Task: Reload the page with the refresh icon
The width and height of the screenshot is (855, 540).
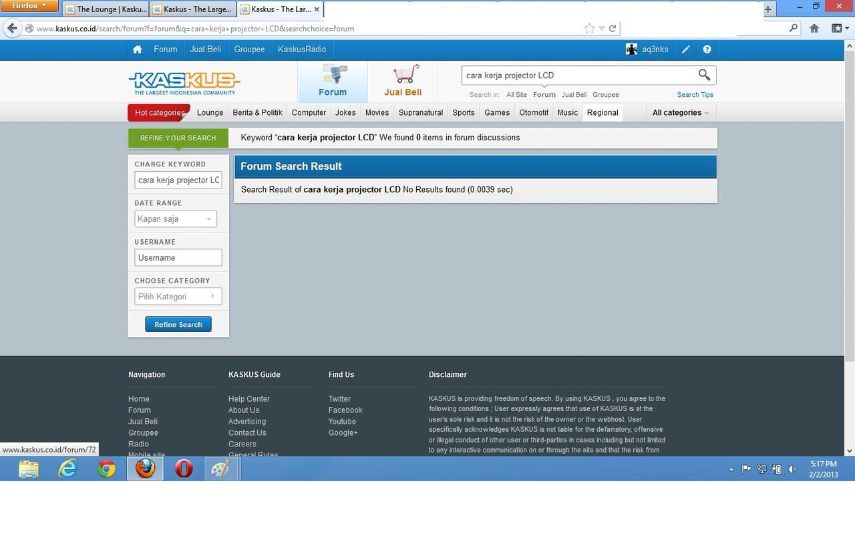Action: pyautogui.click(x=612, y=28)
